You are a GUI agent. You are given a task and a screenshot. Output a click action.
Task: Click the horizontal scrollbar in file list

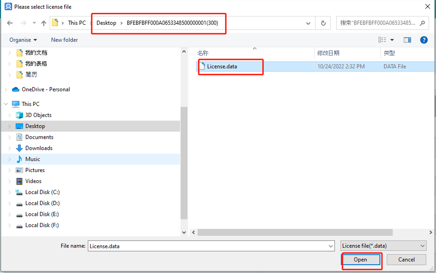coord(295,232)
